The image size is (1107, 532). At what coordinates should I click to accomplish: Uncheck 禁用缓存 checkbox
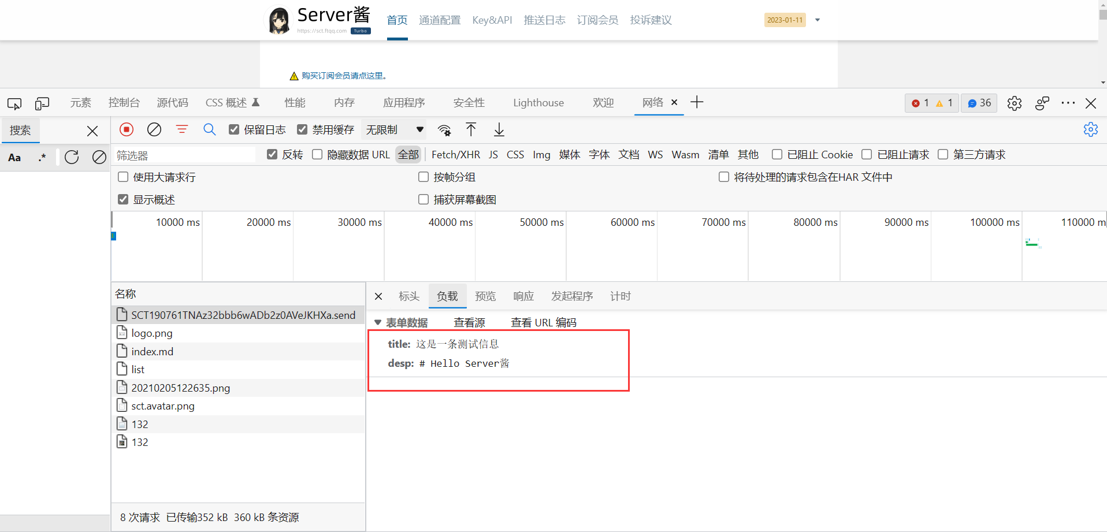click(x=302, y=129)
